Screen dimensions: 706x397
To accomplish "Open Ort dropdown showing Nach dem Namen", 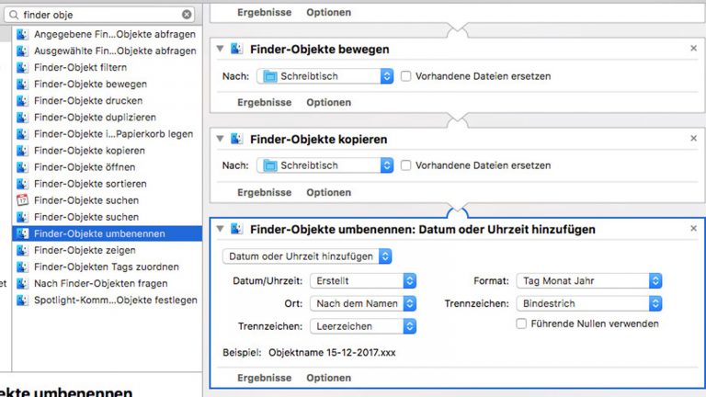I will [363, 303].
